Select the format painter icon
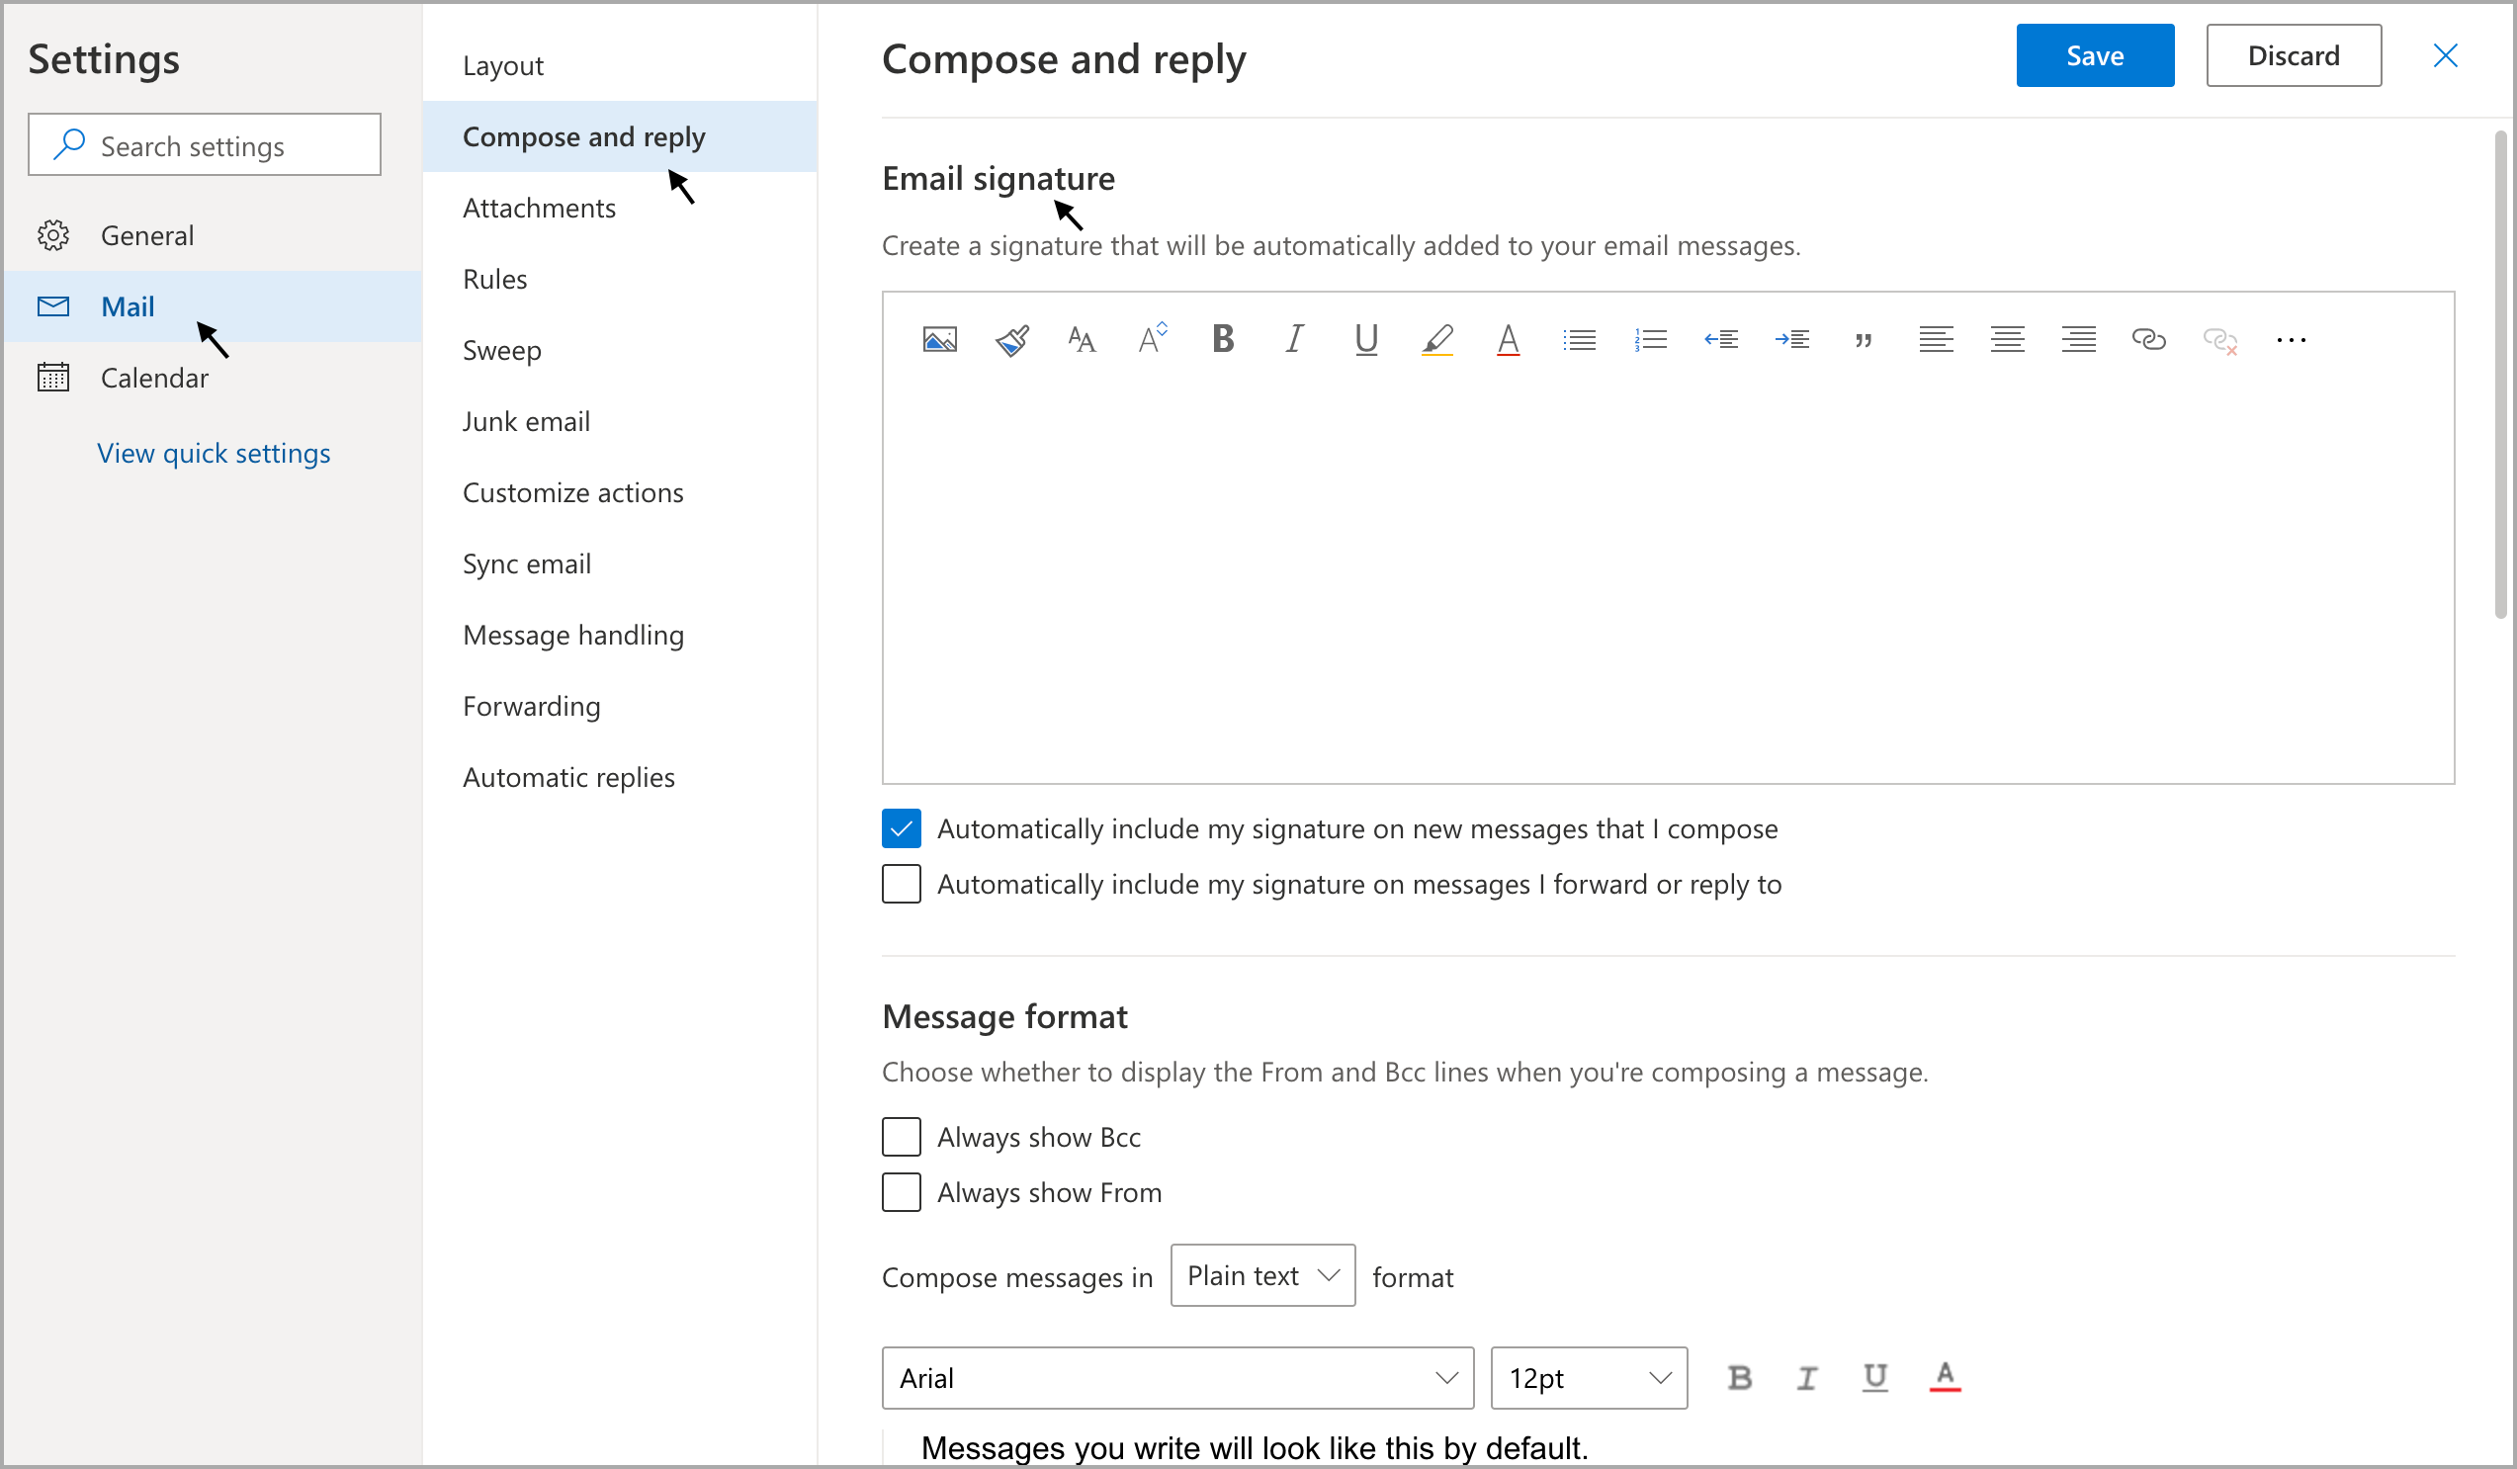 [1010, 339]
